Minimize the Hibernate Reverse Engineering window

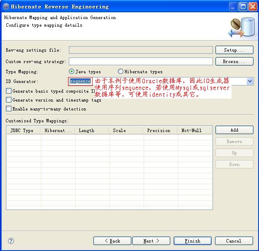233,7
